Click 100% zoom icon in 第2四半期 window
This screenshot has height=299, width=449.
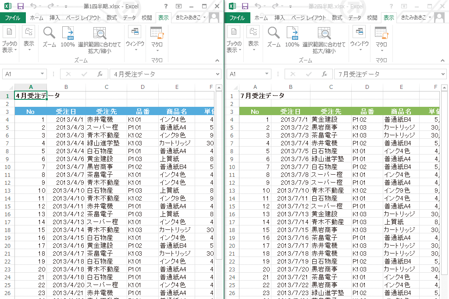click(x=292, y=37)
